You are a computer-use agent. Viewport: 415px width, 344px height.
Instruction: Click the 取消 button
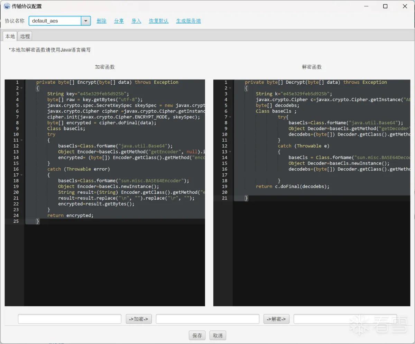(218, 335)
